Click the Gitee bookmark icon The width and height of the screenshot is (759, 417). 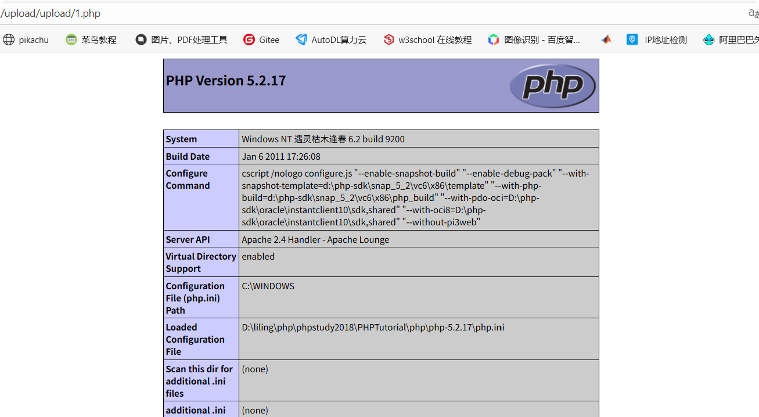[x=249, y=39]
